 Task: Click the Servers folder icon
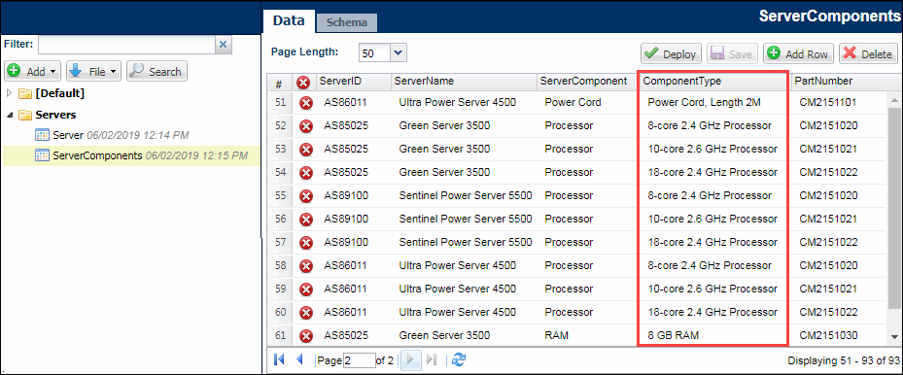click(x=24, y=115)
